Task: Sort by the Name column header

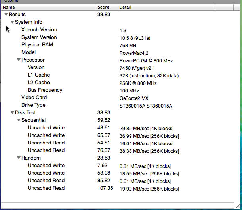Action: [x=49, y=7]
